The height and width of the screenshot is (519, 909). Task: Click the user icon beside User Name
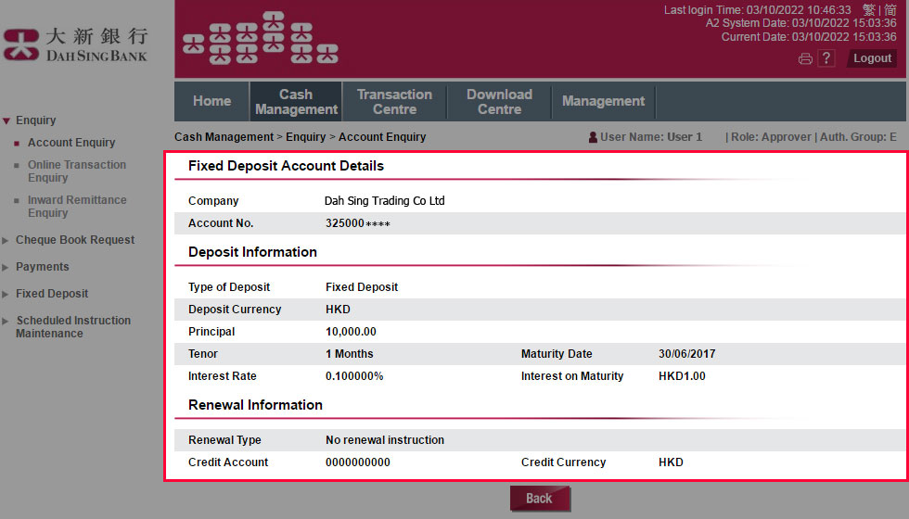(x=593, y=137)
